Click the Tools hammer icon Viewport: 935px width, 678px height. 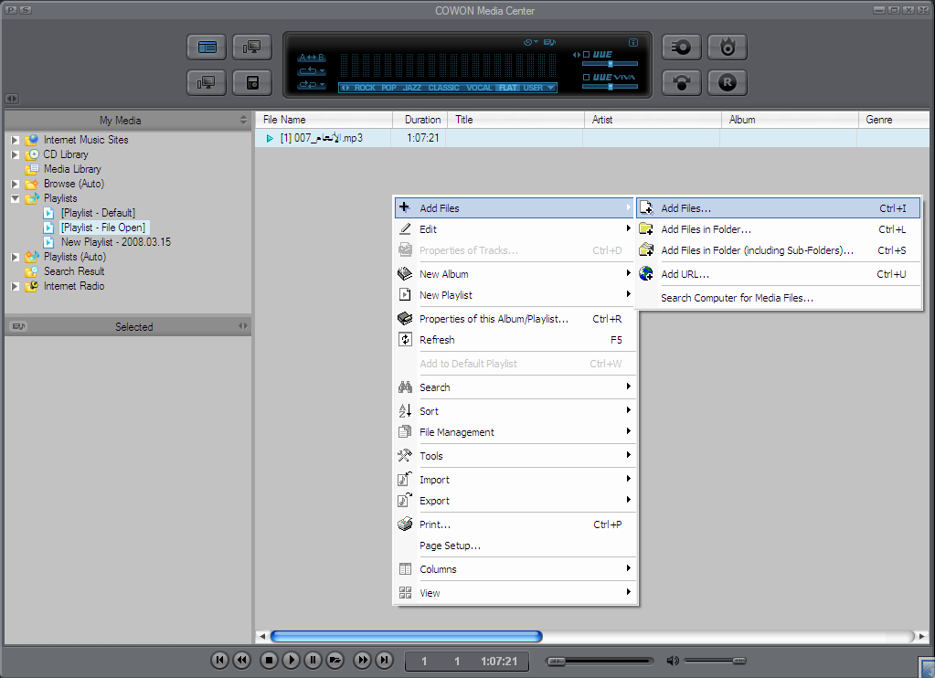click(x=405, y=456)
